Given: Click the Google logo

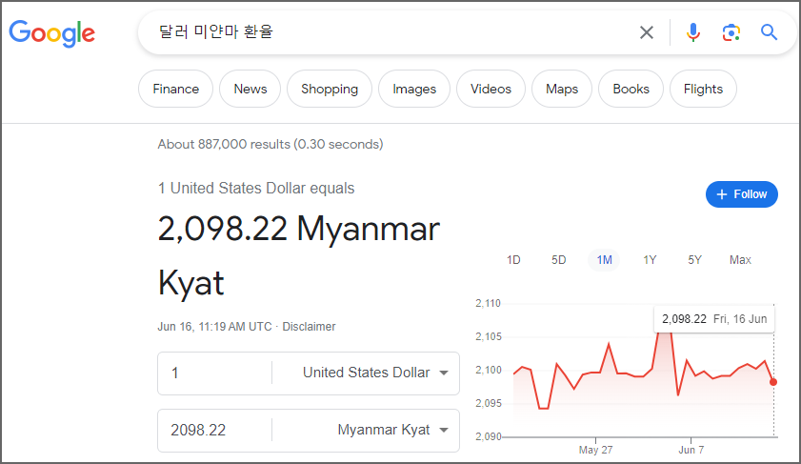Looking at the screenshot, I should (52, 33).
